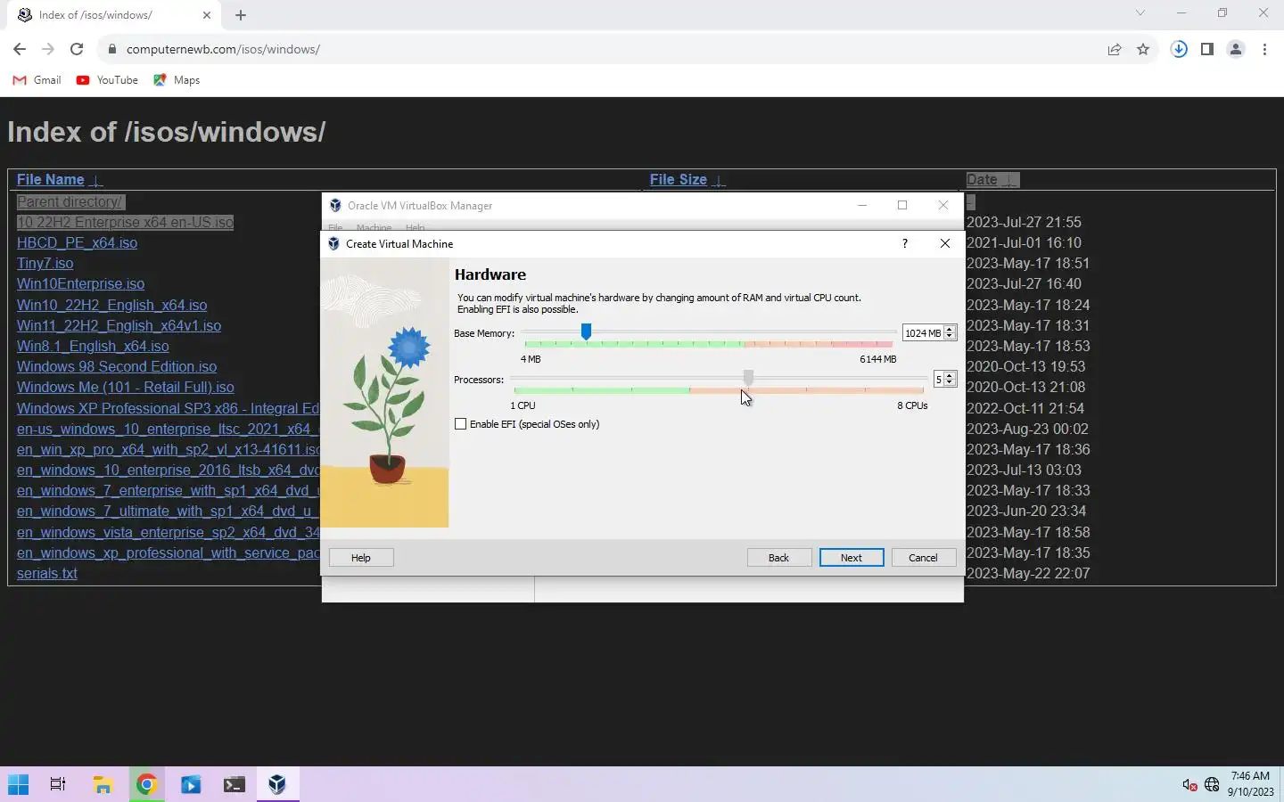The image size is (1284, 802).
Task: Click the muted volume tray icon
Action: (1189, 785)
